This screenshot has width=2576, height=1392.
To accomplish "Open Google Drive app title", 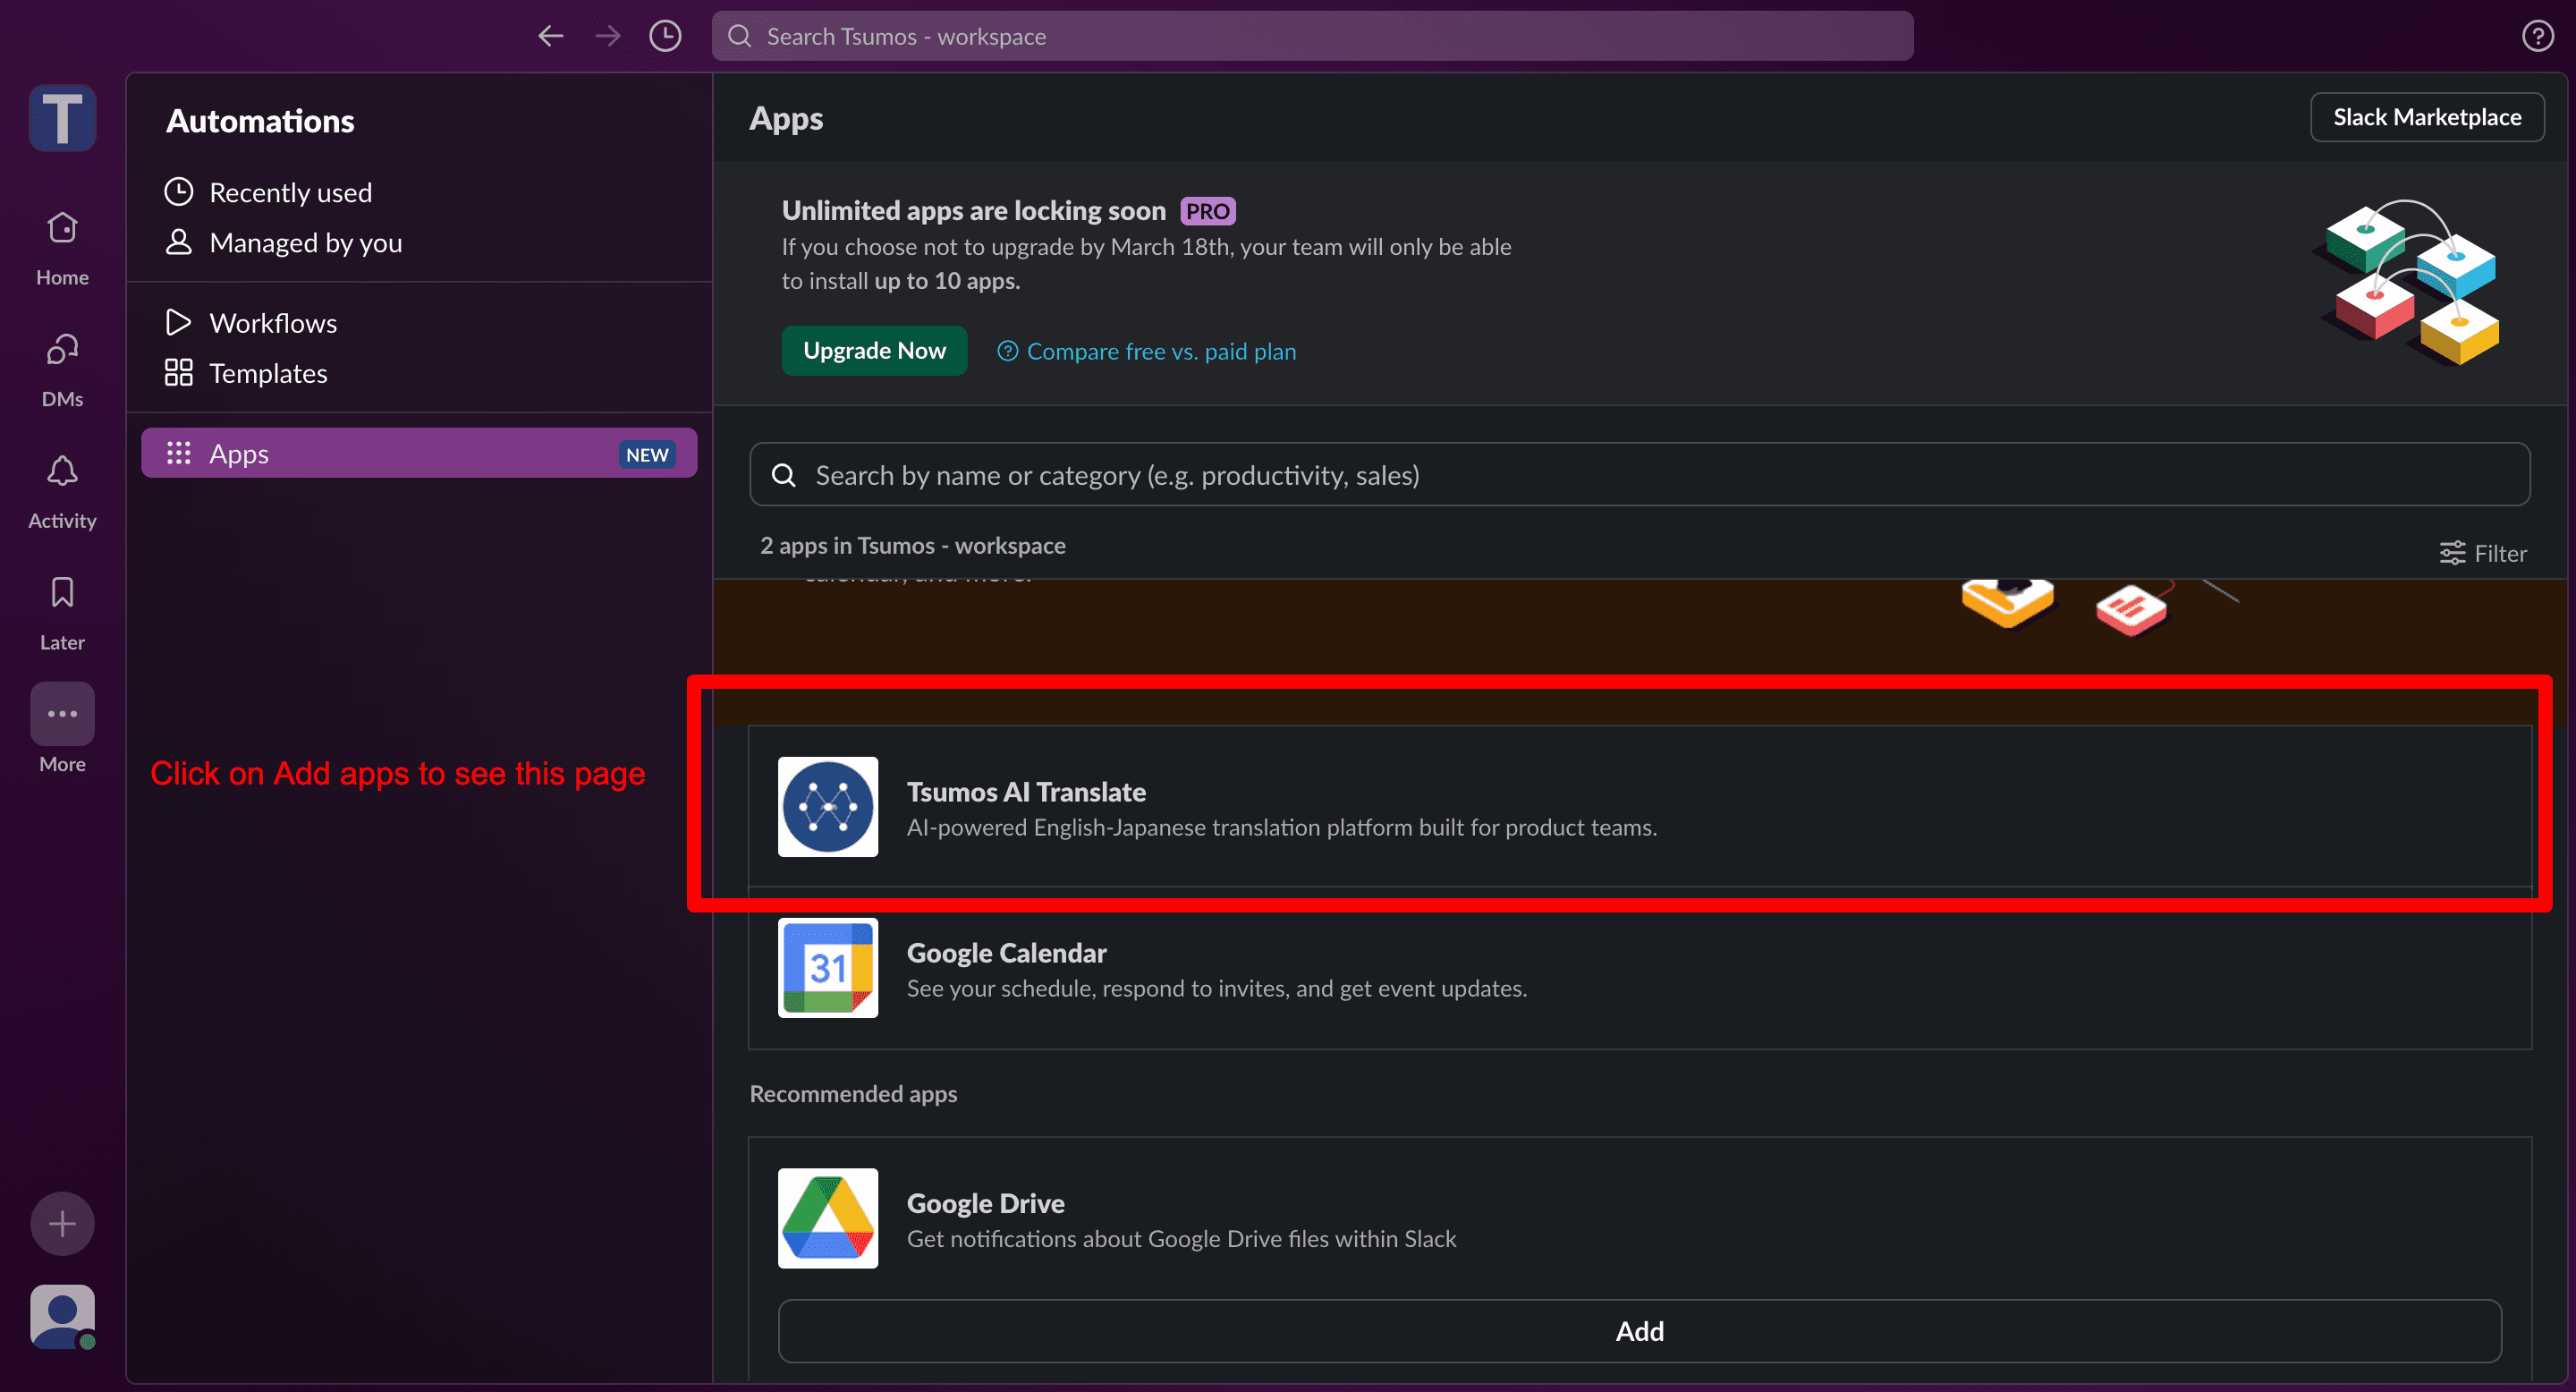I will [x=985, y=1203].
